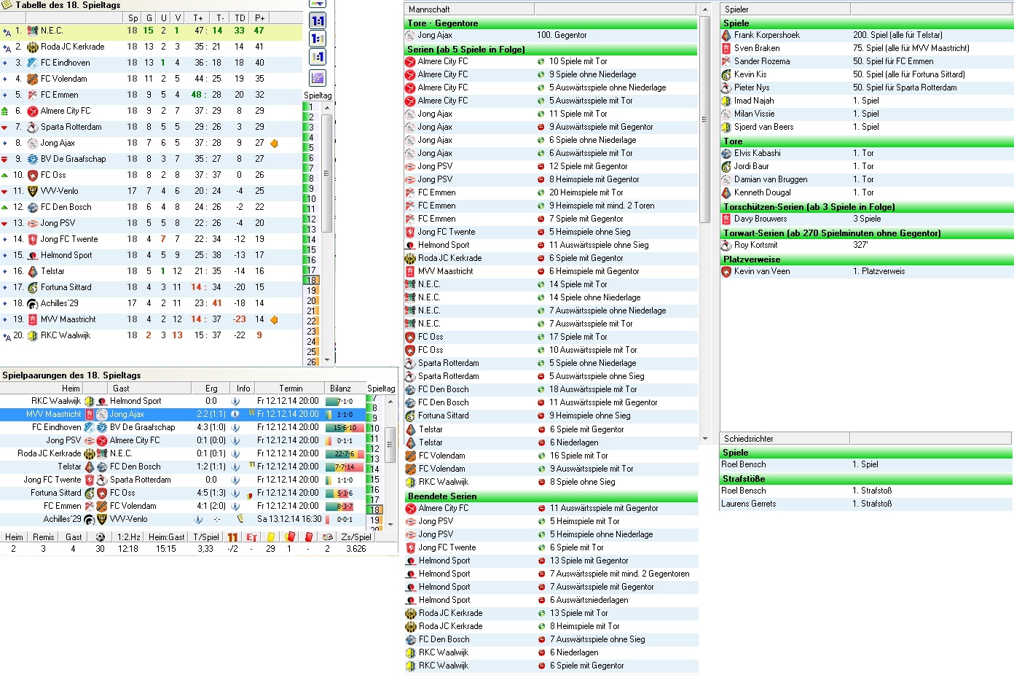Click the penalty 11 icon in Telstar fixture row
Screen dimensions: 1014x675
coord(251,466)
